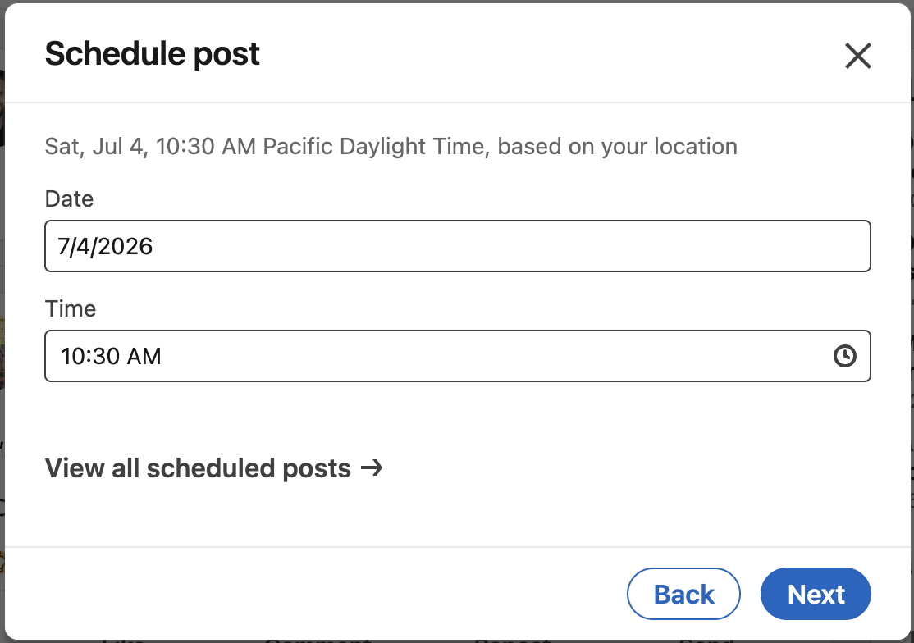Select the clock glyph inside the Time input
Screen dimensions: 914x643
pos(844,356)
